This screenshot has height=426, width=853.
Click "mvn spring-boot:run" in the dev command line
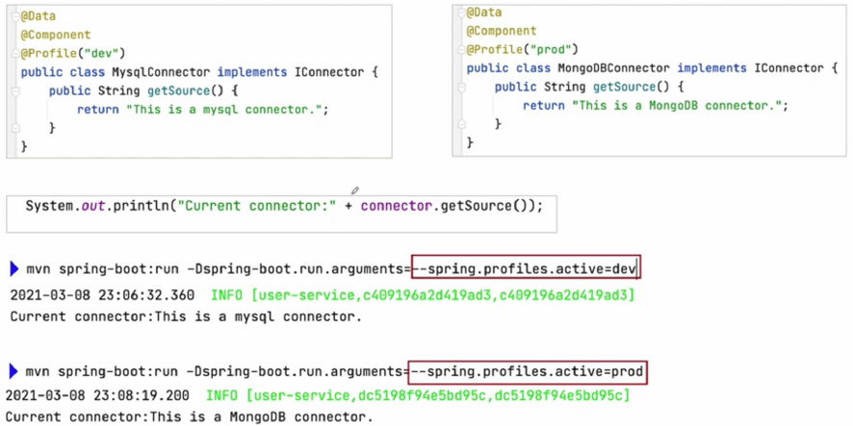tap(102, 268)
